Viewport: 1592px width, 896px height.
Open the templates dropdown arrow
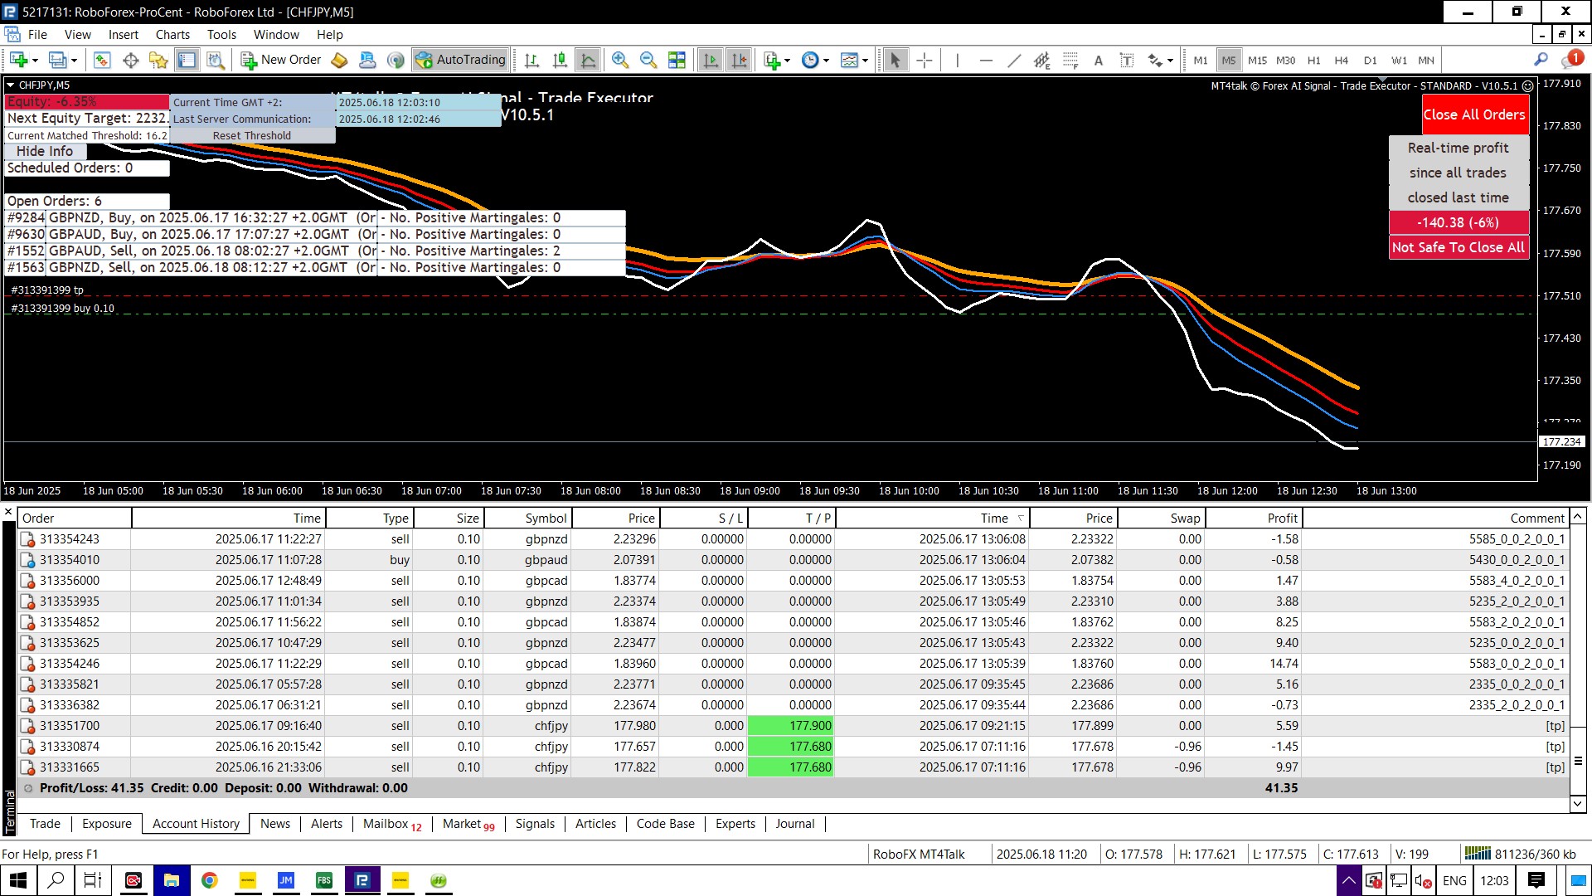[865, 60]
